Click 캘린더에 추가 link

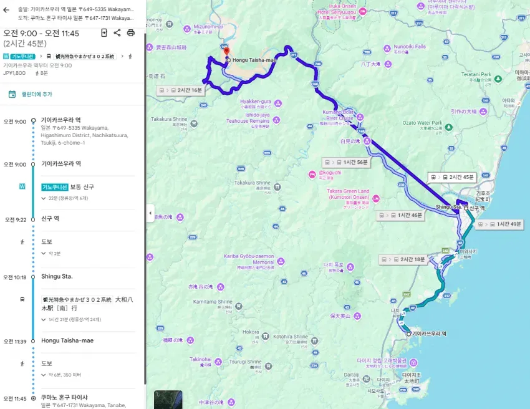click(37, 94)
